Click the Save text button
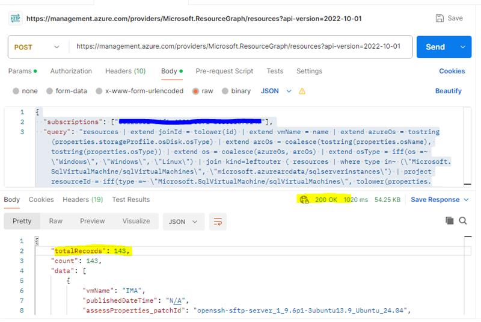 (455, 18)
